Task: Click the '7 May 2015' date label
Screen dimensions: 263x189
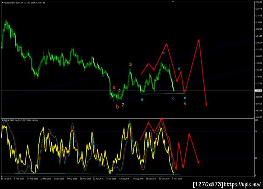Action: [x=72, y=179]
